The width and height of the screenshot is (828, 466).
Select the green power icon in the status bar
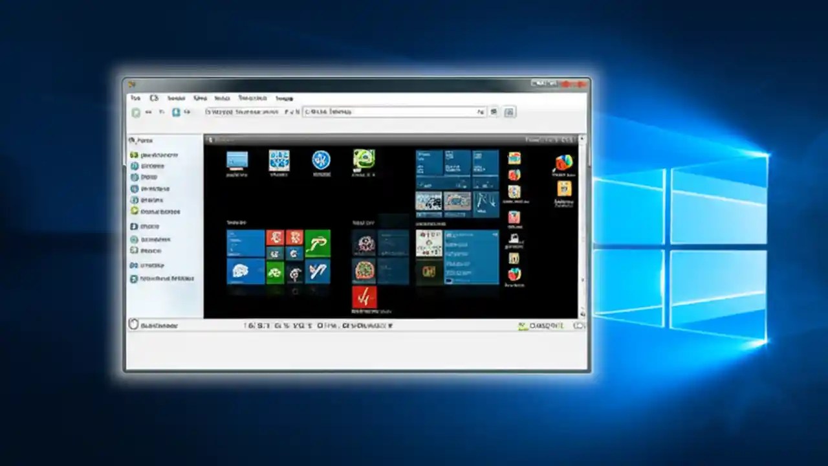(x=523, y=326)
